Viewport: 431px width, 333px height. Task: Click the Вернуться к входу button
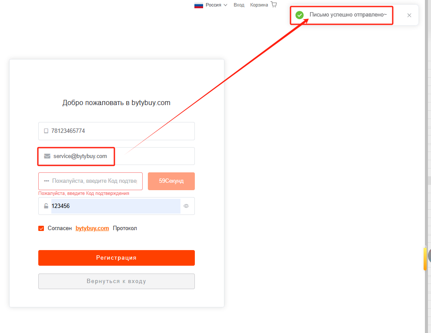(117, 281)
